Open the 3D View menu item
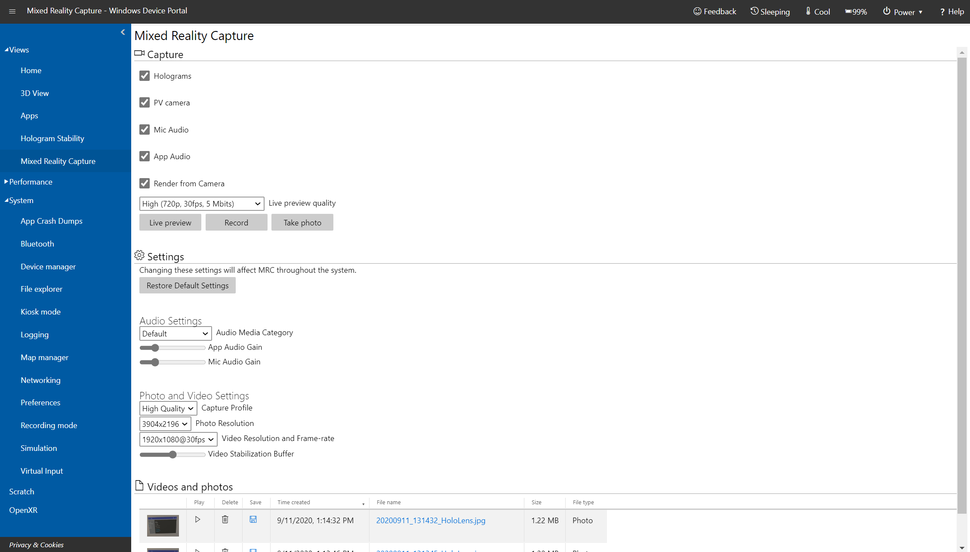 click(x=35, y=93)
